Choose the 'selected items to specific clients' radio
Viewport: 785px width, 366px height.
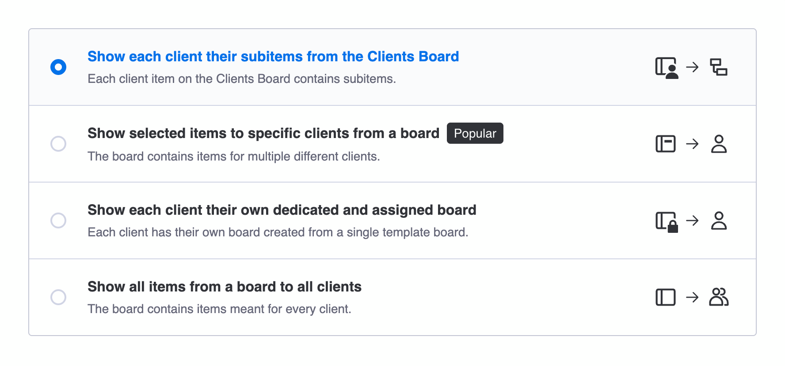coord(58,144)
